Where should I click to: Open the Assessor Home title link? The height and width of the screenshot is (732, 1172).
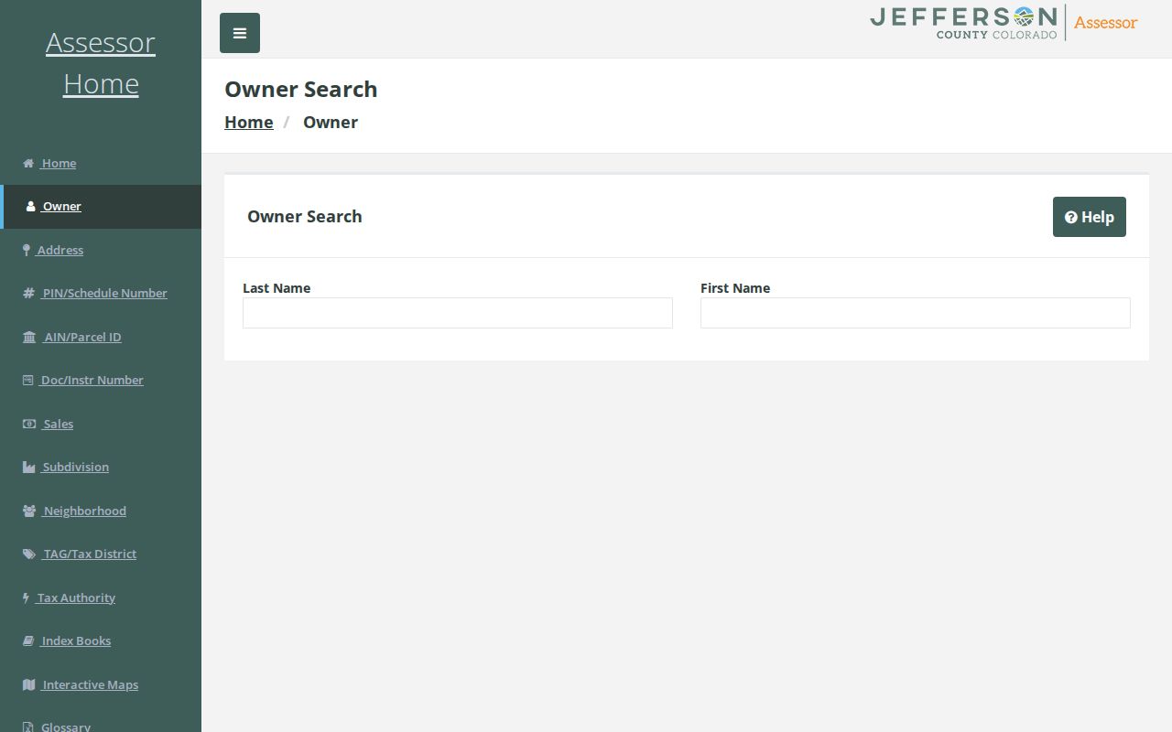tap(101, 63)
